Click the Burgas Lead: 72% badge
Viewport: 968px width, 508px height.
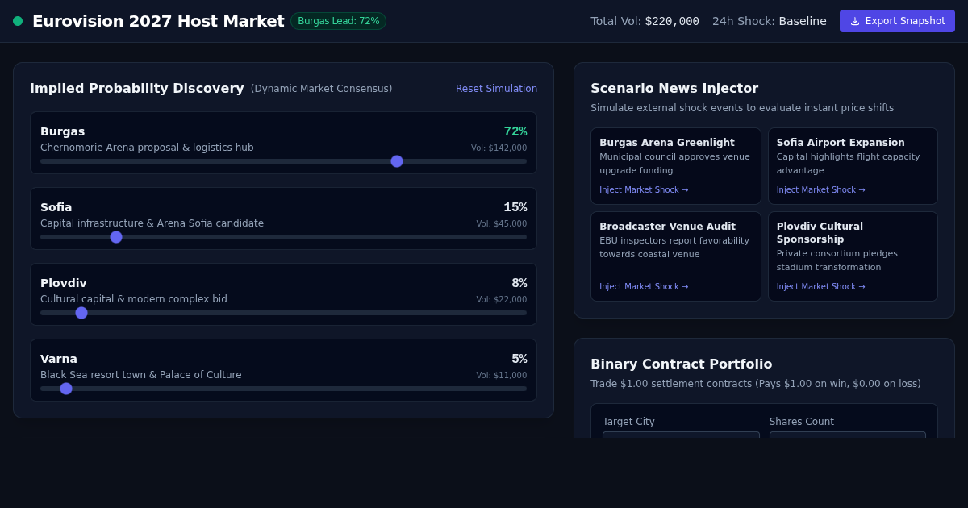[x=338, y=21]
